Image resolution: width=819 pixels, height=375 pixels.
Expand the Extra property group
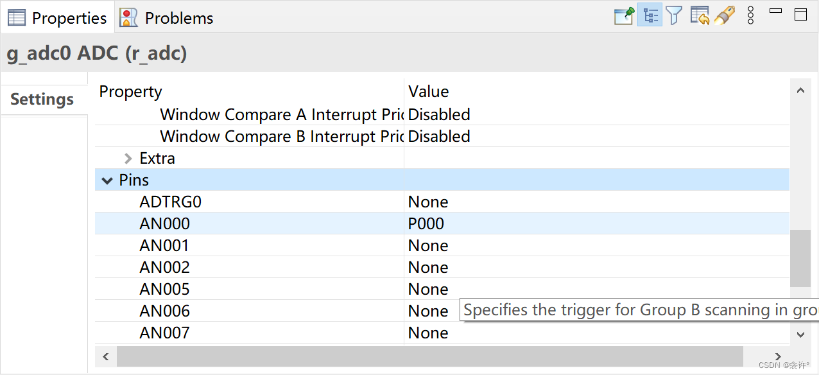tap(128, 159)
